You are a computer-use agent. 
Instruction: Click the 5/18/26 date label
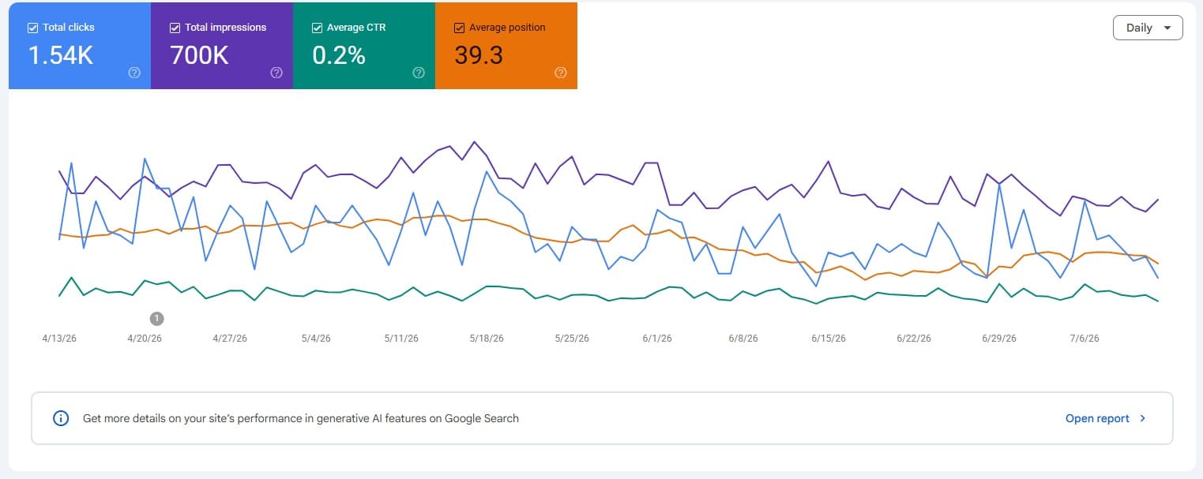(487, 339)
